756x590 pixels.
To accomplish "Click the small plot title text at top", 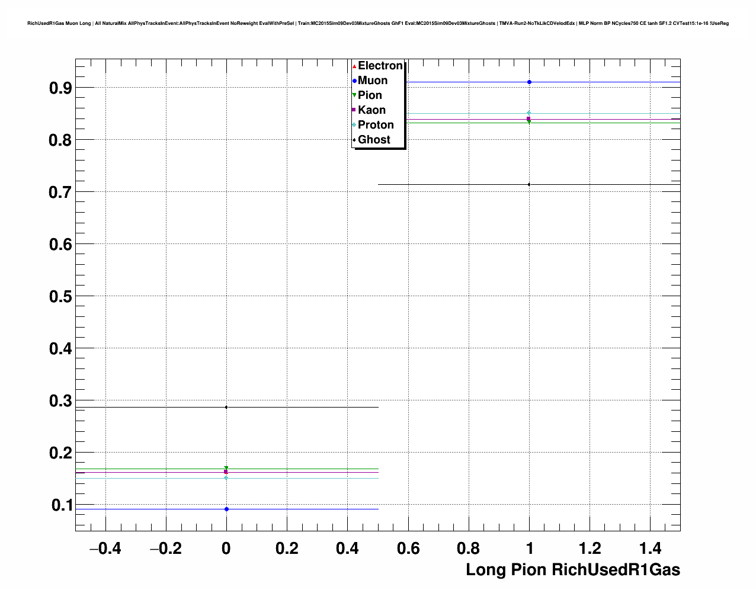I will pos(378,24).
